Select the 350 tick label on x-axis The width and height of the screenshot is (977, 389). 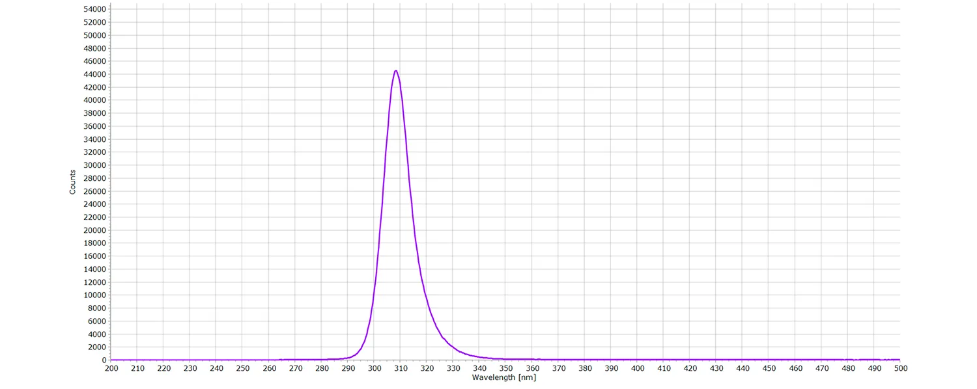tap(506, 368)
